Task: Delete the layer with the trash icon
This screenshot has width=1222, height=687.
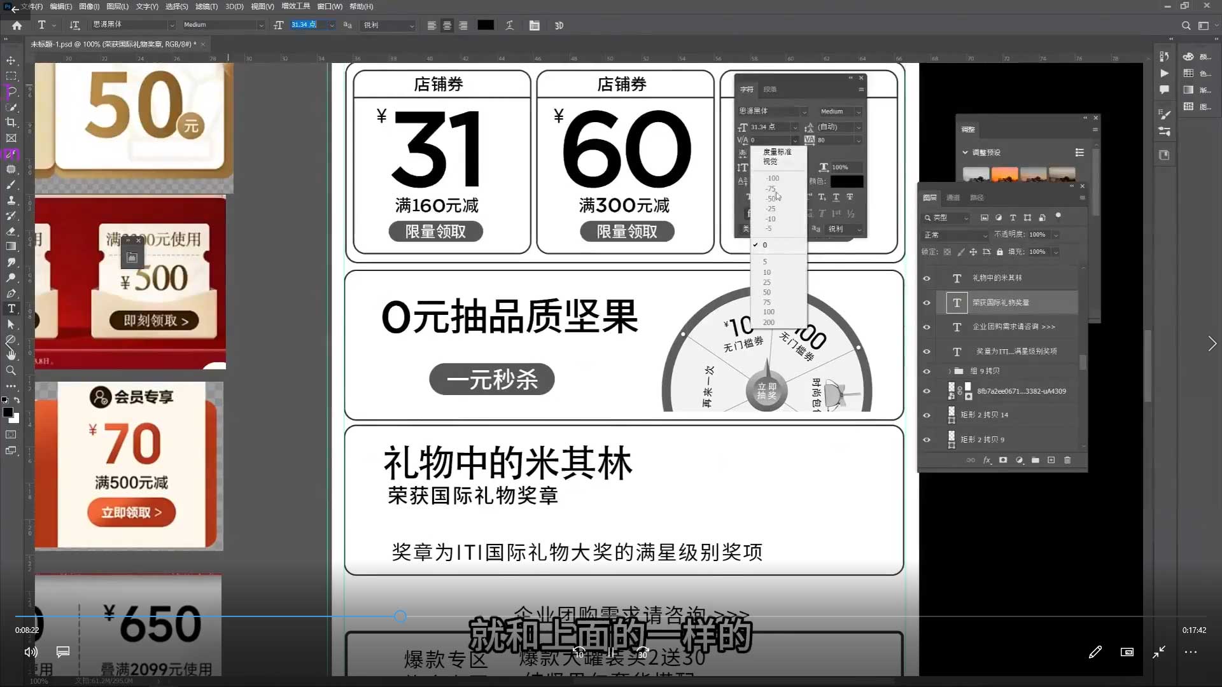Action: [x=1068, y=460]
